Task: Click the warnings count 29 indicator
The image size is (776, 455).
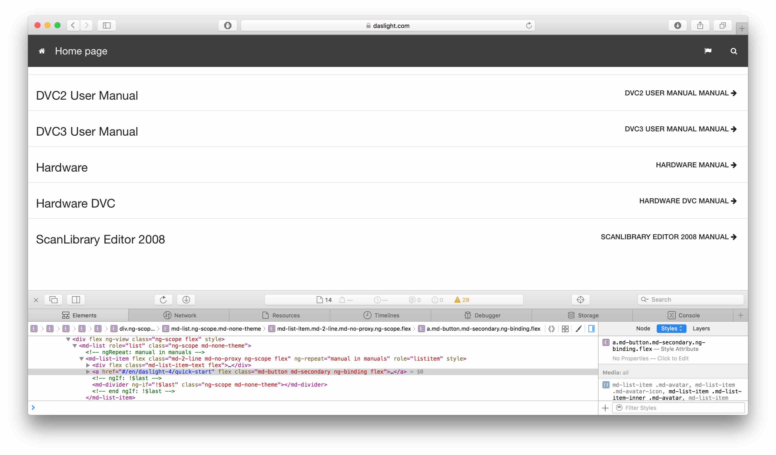Action: pyautogui.click(x=461, y=300)
